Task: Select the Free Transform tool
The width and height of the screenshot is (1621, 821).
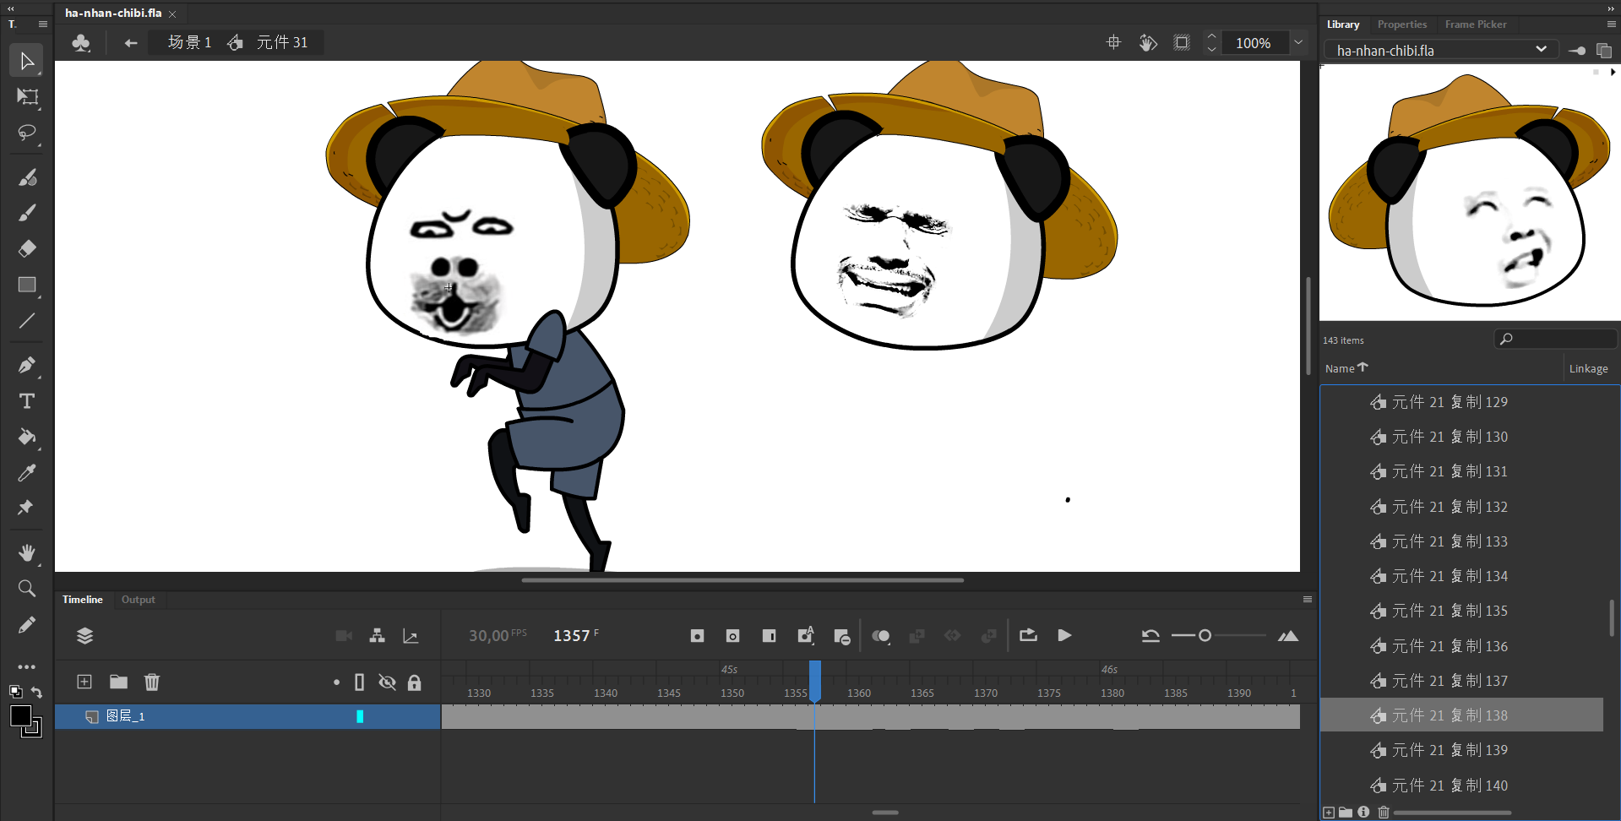Action: tap(27, 97)
